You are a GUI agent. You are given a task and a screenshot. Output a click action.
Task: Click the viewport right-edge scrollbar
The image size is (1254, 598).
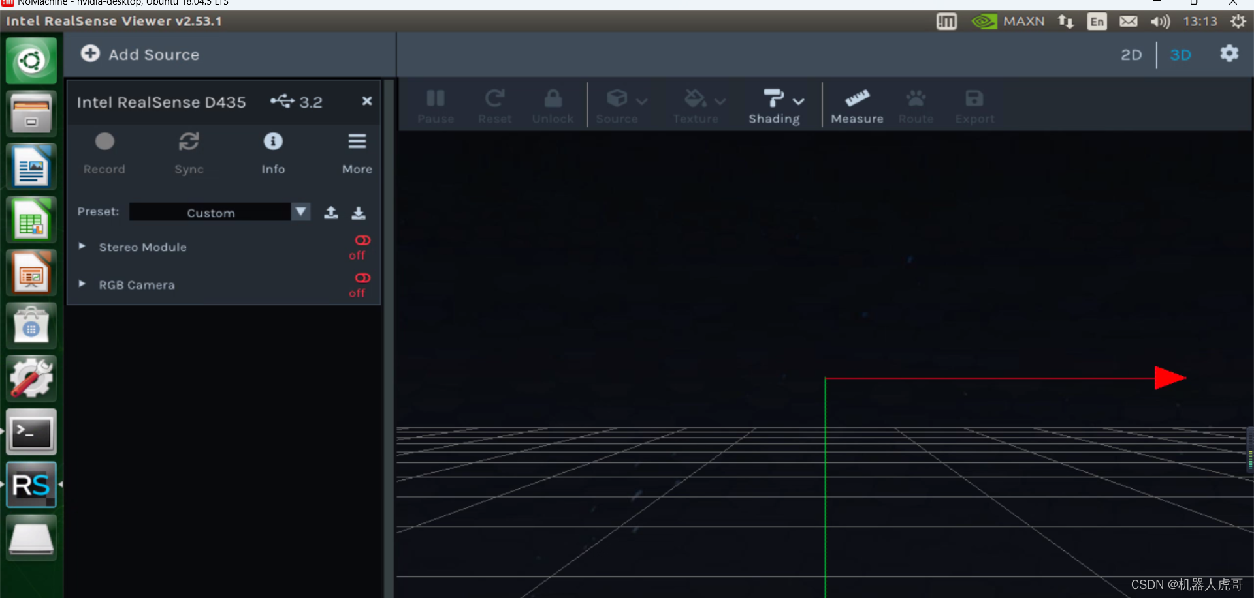pos(1250,449)
